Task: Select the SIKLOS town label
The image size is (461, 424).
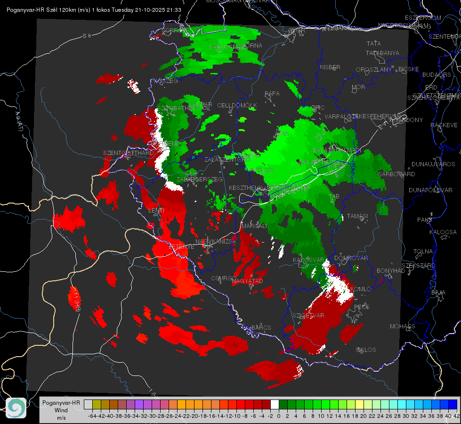Action: click(366, 350)
